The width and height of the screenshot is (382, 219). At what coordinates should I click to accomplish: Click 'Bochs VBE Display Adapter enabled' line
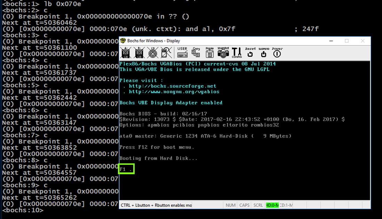[x=171, y=103]
